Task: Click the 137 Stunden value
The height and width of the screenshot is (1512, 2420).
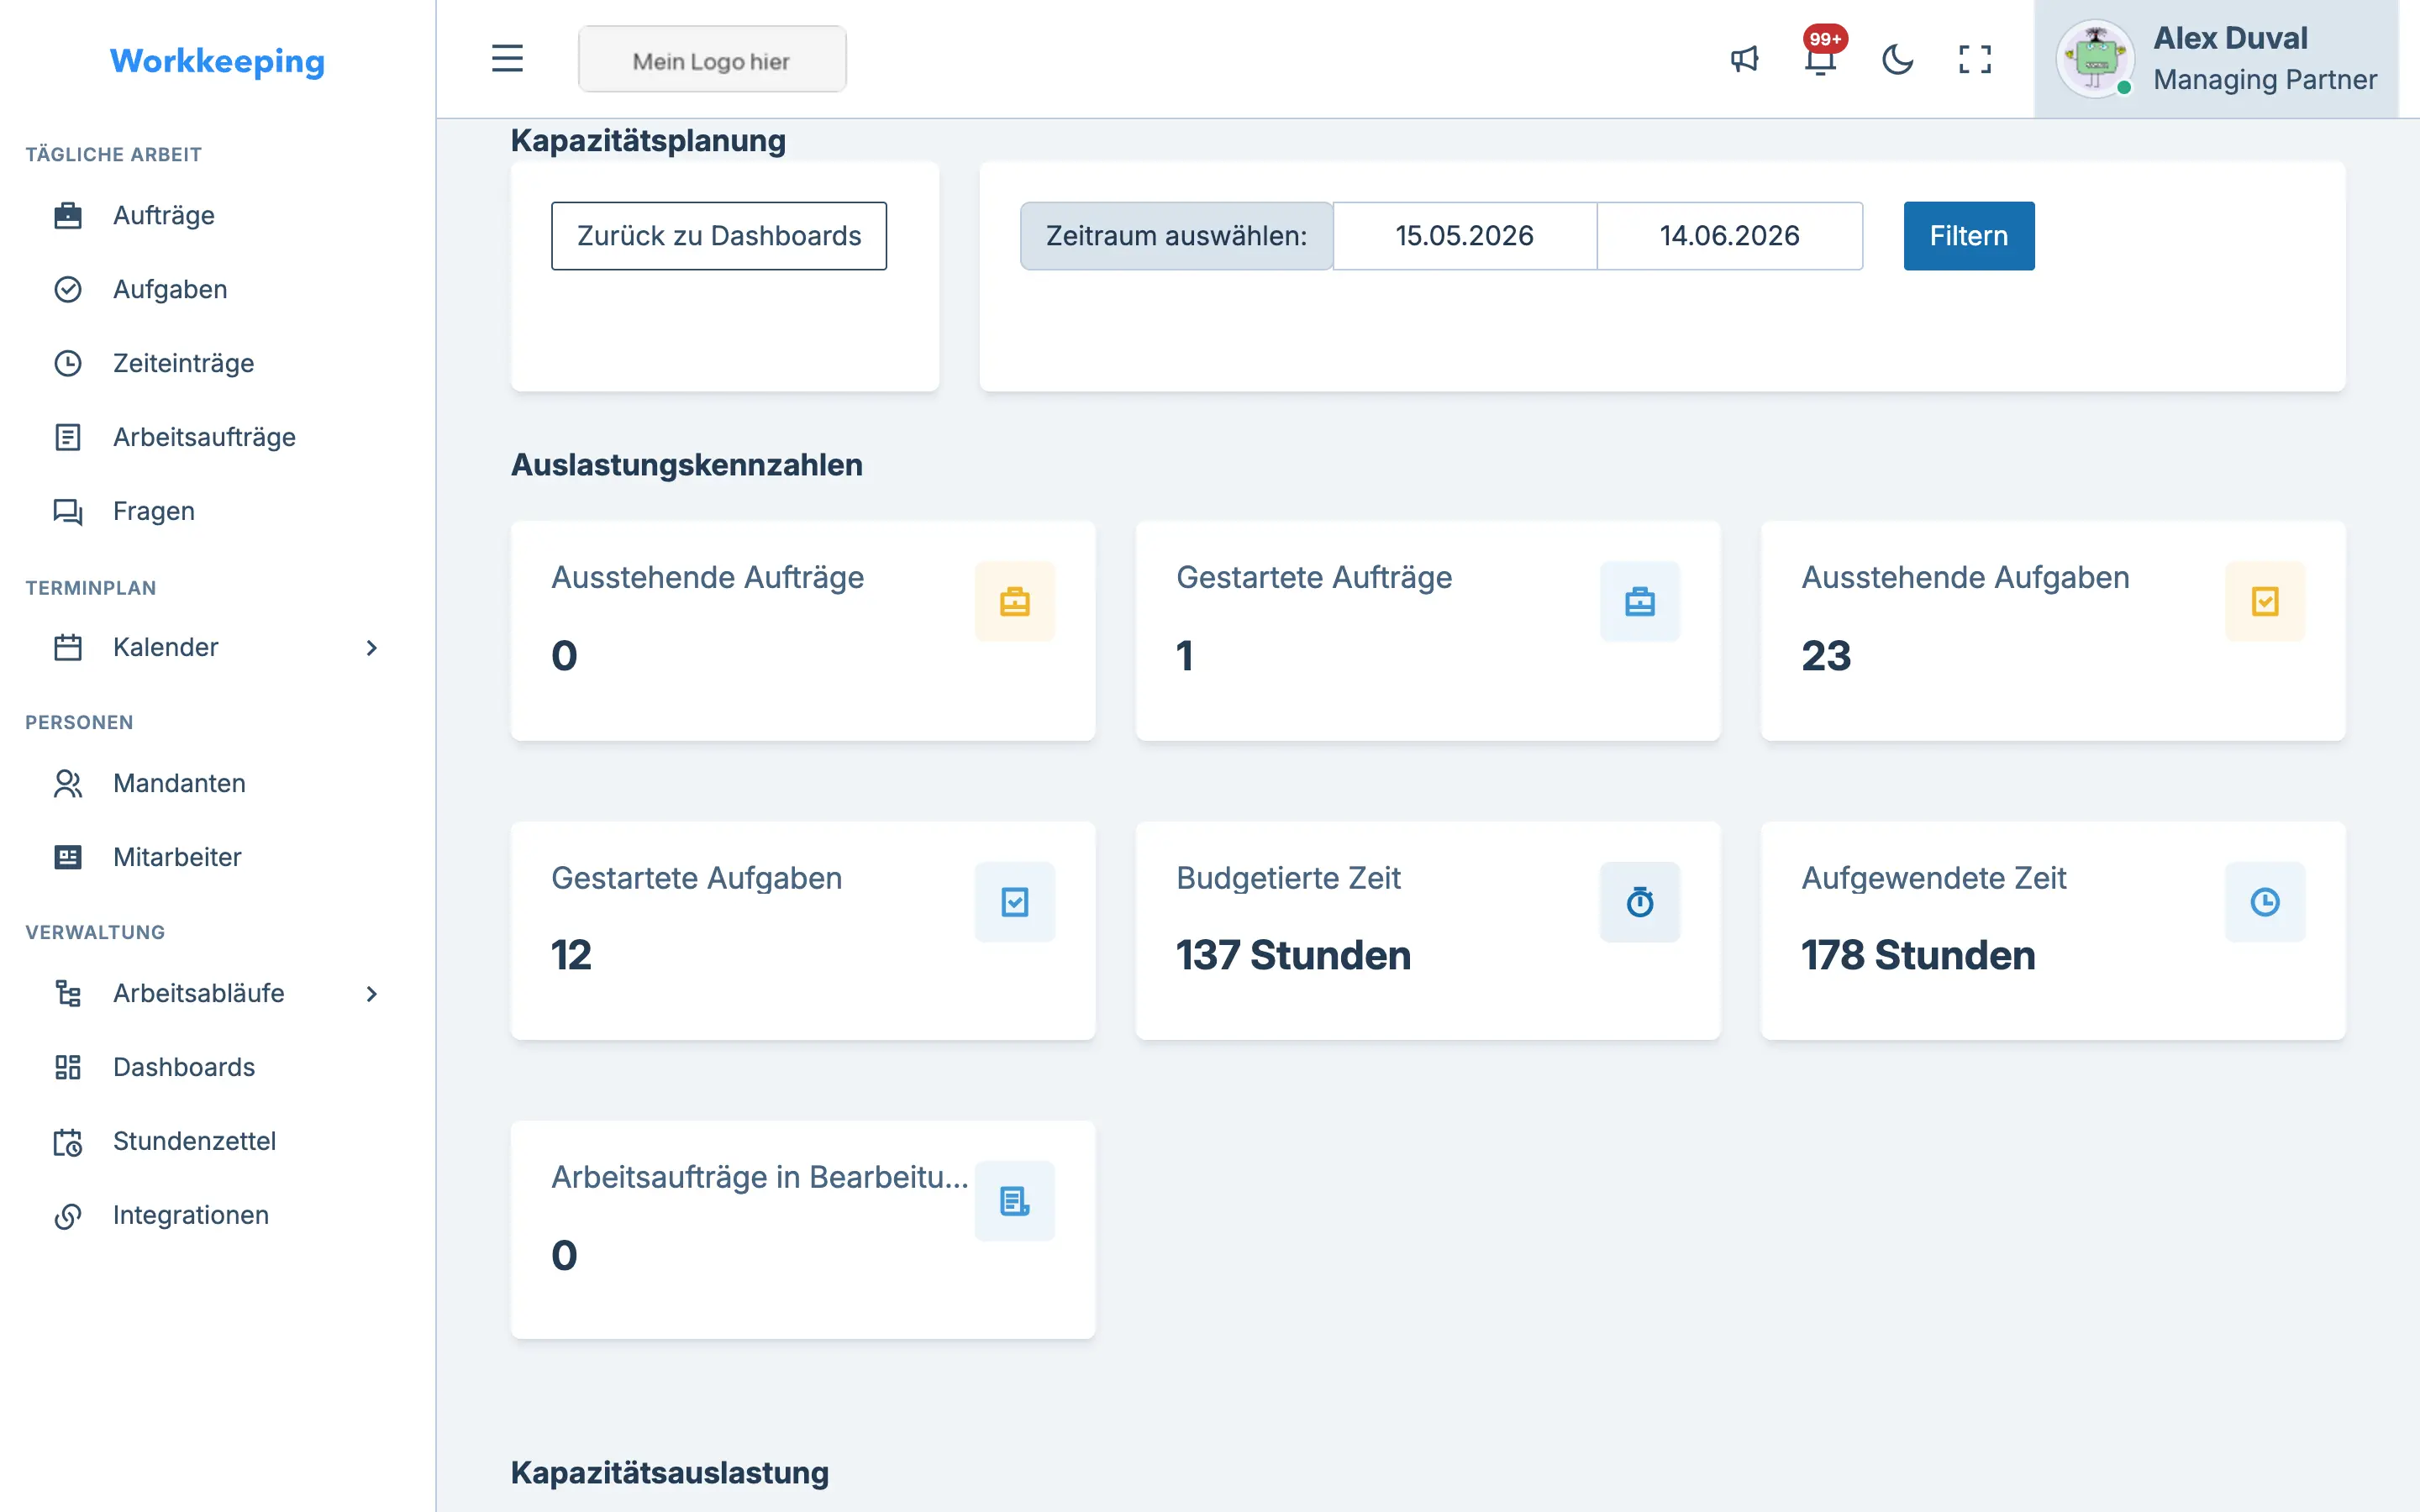Action: point(1293,956)
